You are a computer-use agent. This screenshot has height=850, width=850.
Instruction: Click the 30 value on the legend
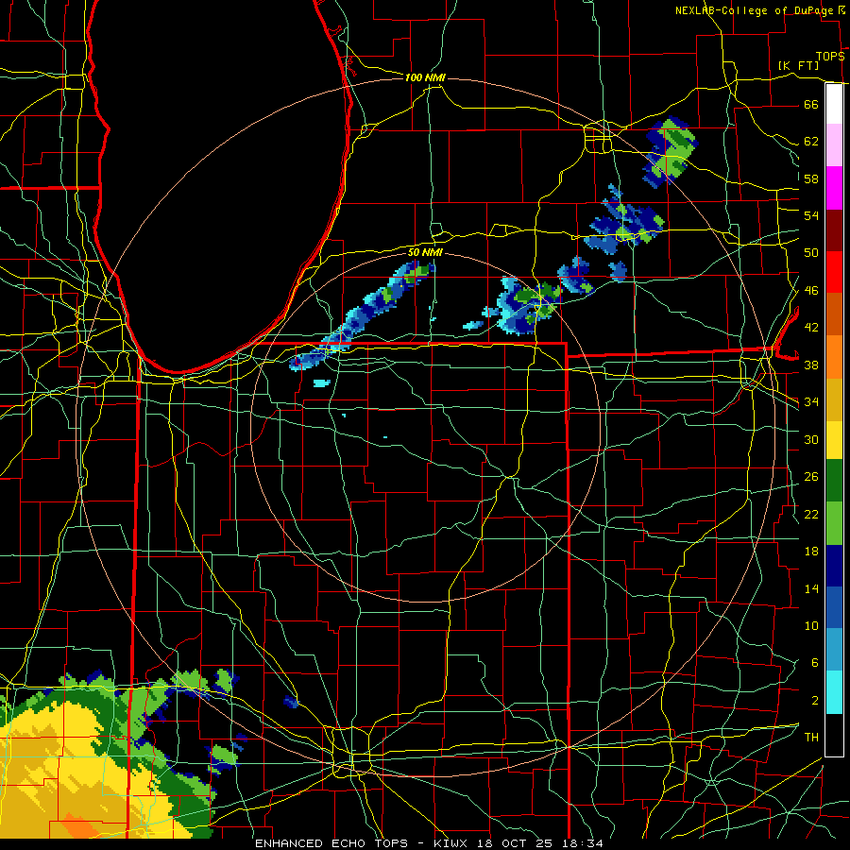pyautogui.click(x=811, y=439)
